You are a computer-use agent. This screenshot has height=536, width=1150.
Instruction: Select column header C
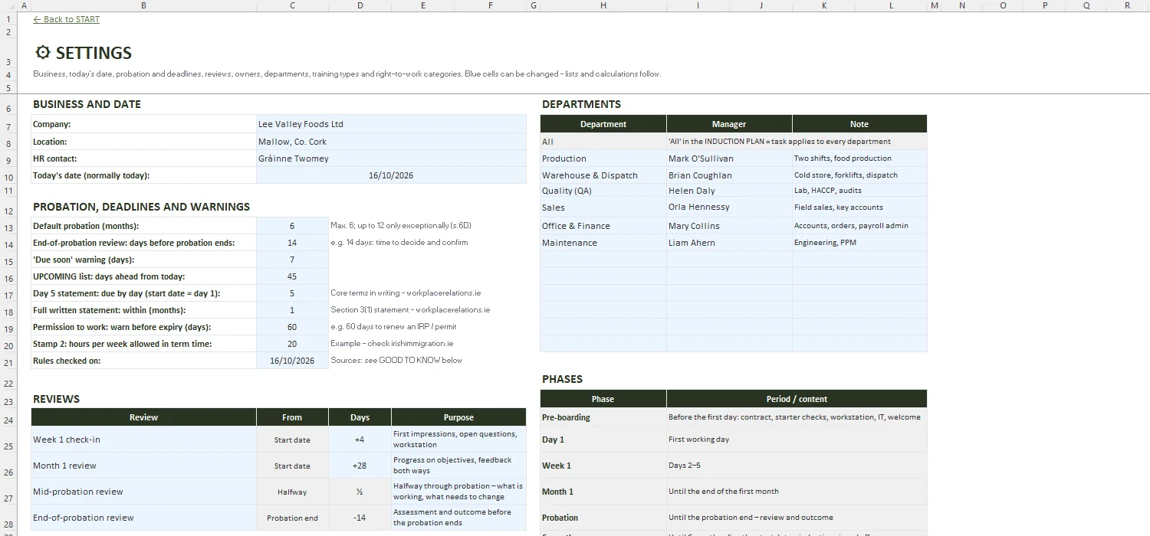coord(292,5)
